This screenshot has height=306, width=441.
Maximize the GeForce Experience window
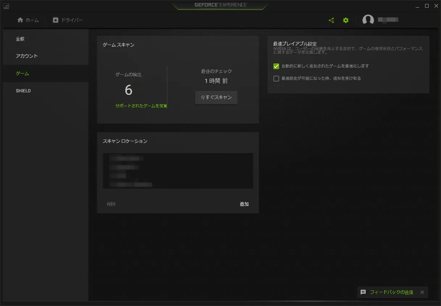point(427,6)
